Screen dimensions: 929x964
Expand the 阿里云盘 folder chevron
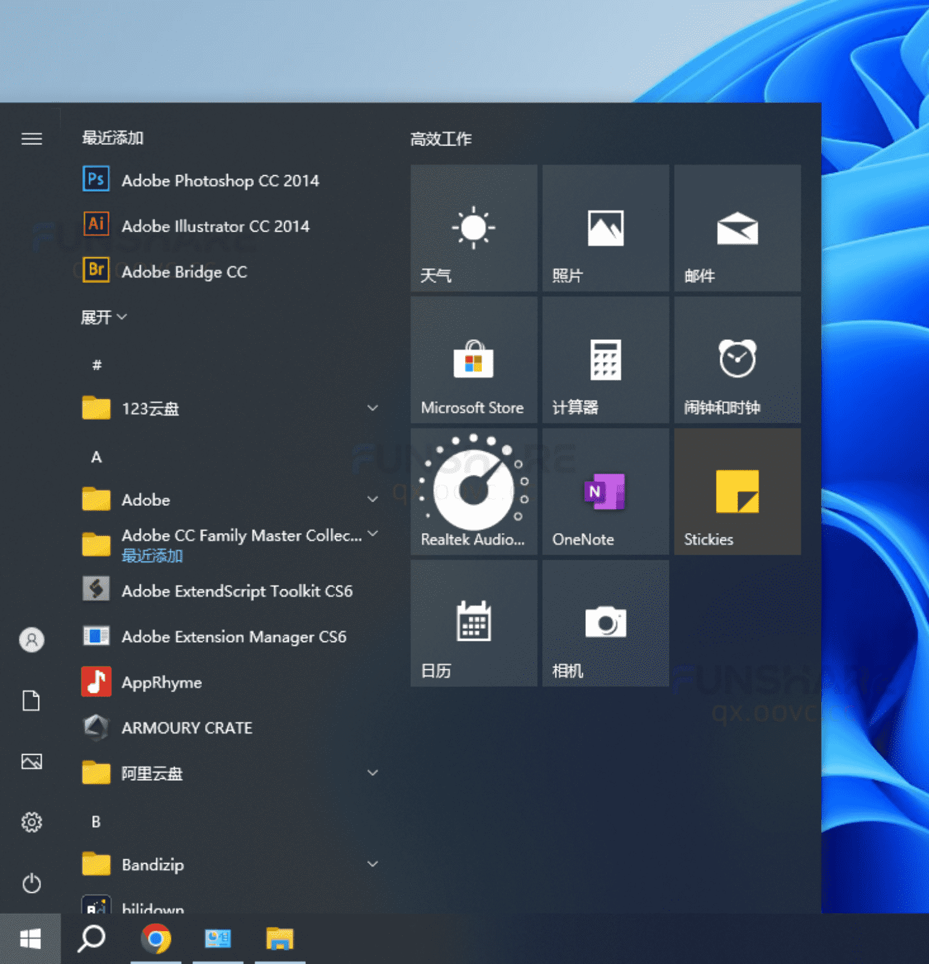pyautogui.click(x=373, y=773)
